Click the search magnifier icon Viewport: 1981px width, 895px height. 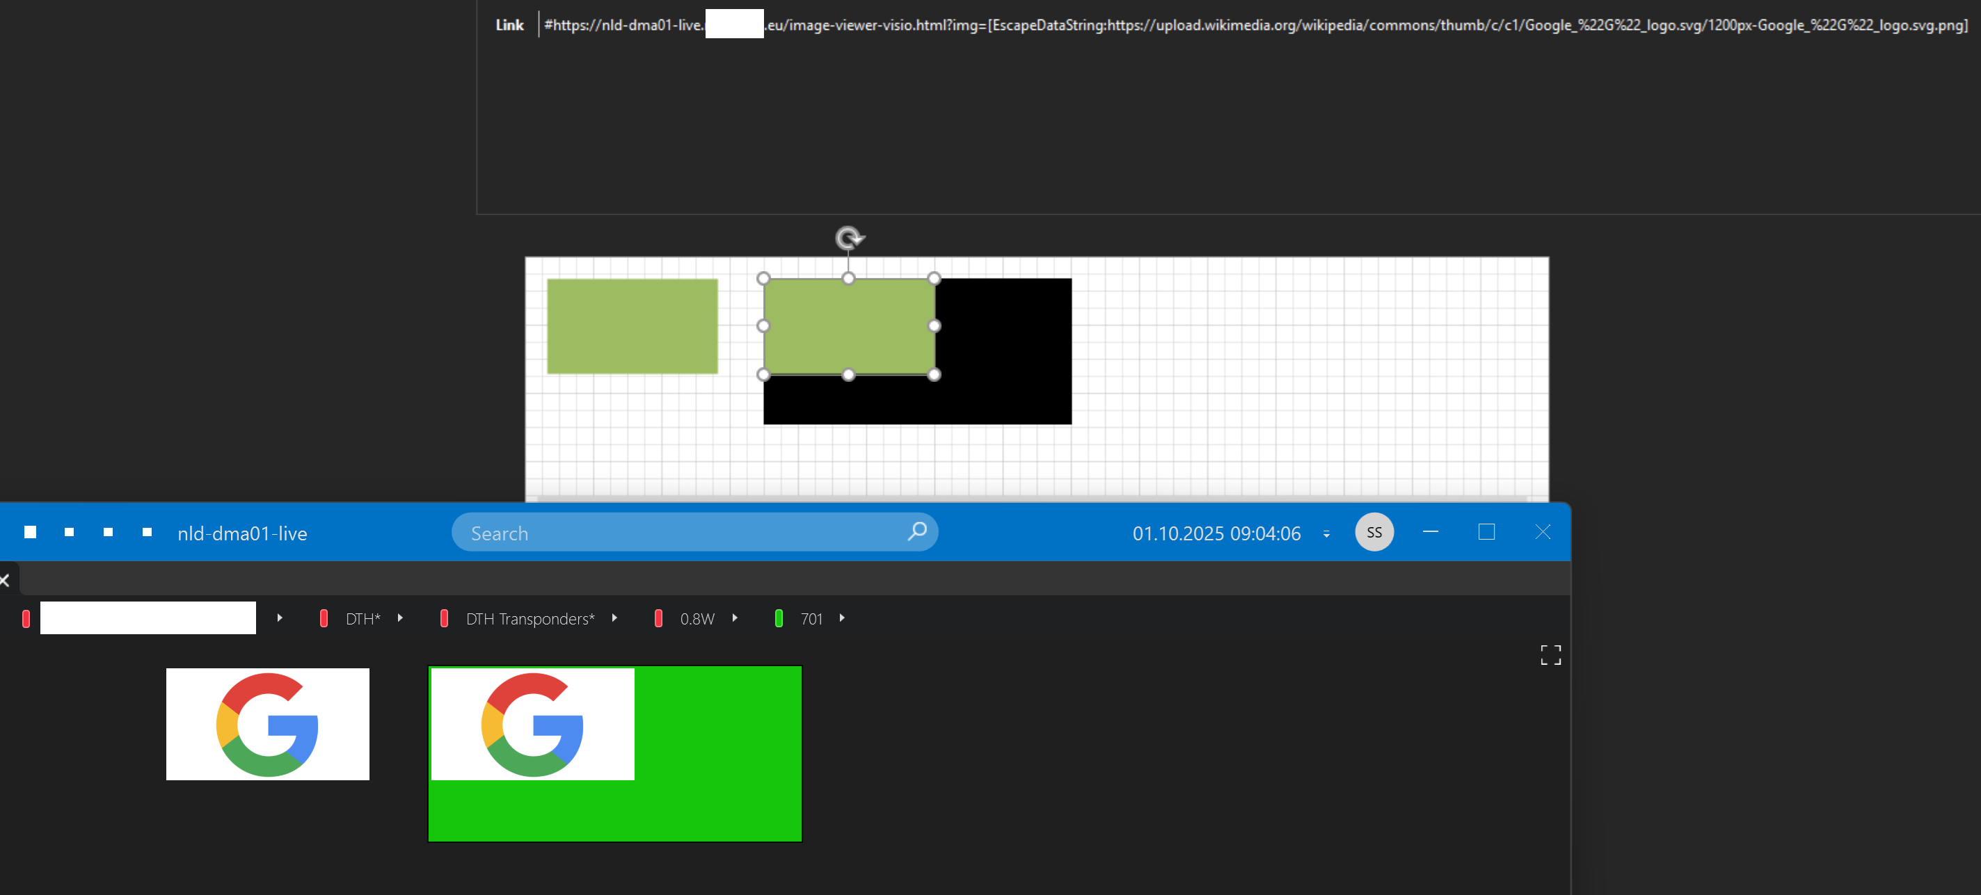(x=916, y=531)
